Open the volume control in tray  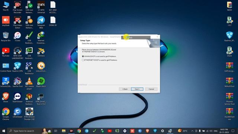(x=211, y=131)
